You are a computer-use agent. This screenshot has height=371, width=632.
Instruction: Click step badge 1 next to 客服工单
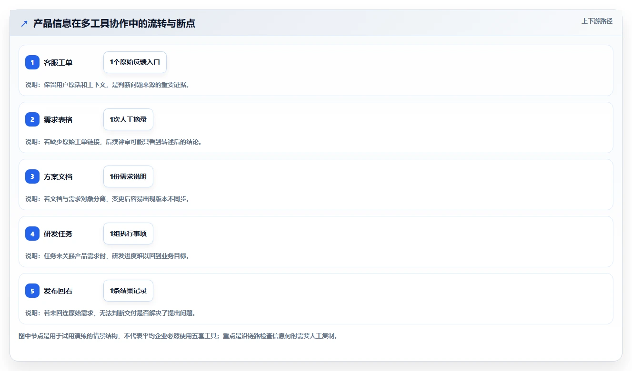click(x=32, y=62)
